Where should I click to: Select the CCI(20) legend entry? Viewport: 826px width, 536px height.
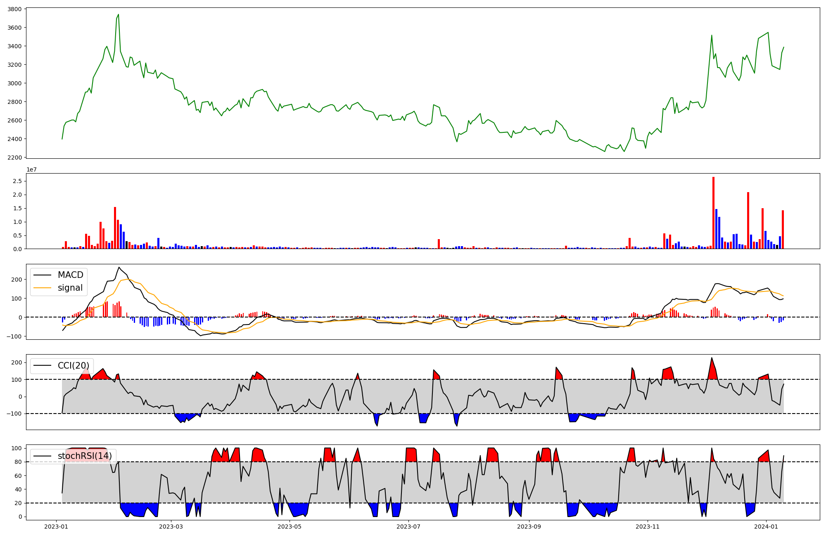coord(73,366)
